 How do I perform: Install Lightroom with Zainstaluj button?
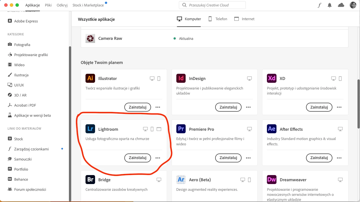click(138, 158)
